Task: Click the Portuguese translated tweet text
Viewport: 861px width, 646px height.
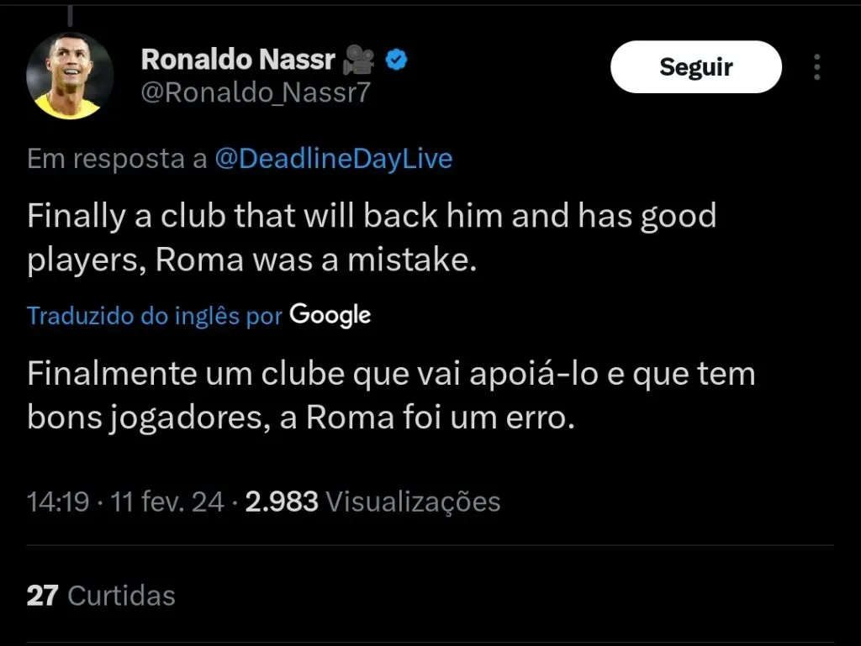Action: coord(390,395)
